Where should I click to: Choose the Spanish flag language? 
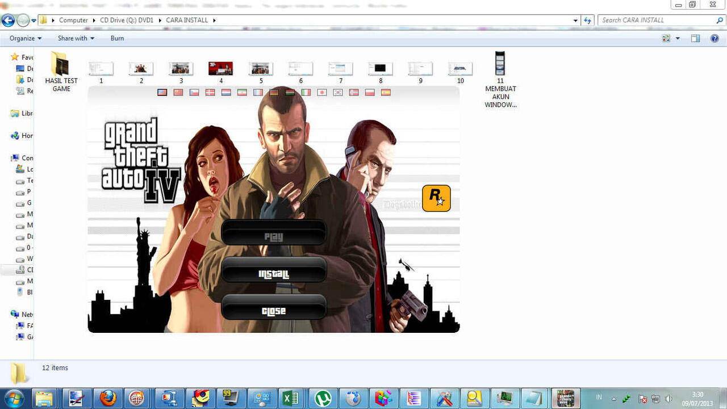click(x=386, y=92)
